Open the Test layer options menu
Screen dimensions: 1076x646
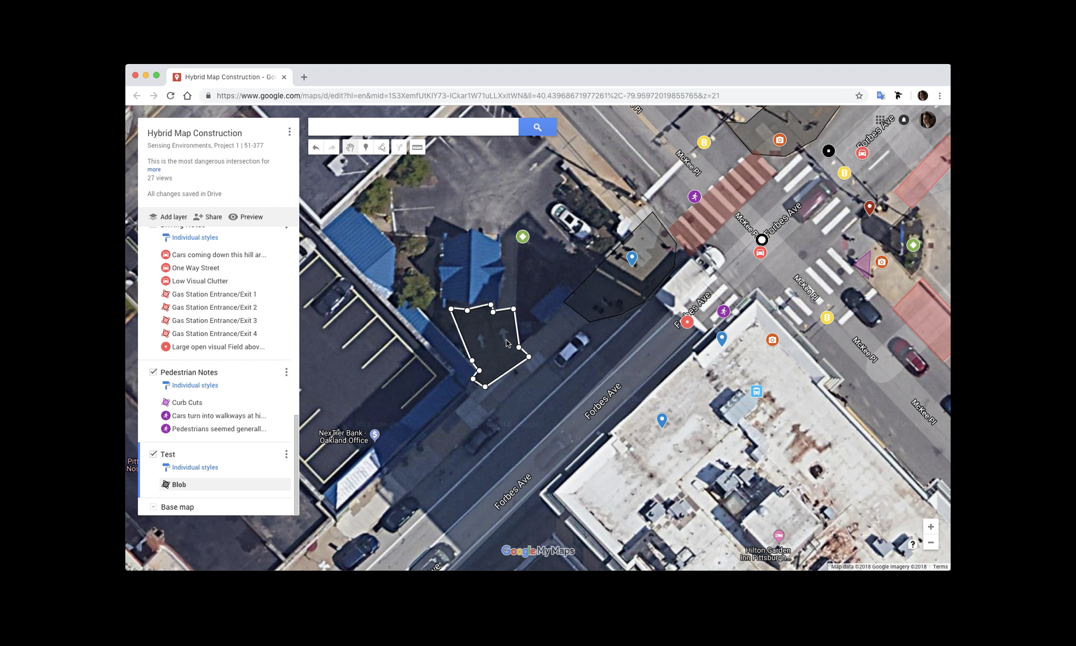pyautogui.click(x=286, y=454)
